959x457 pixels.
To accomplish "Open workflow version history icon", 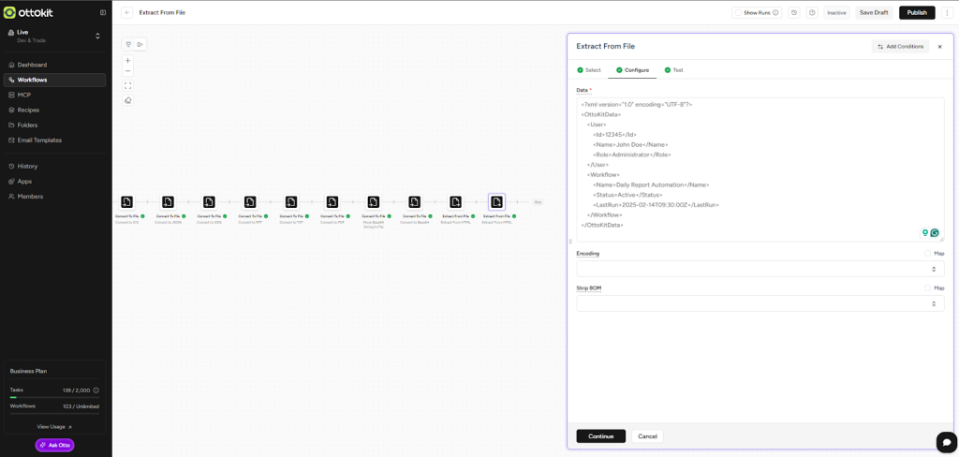I will click(793, 12).
